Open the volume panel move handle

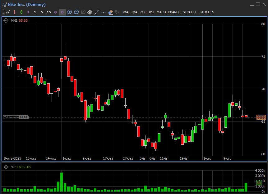tap(6, 167)
